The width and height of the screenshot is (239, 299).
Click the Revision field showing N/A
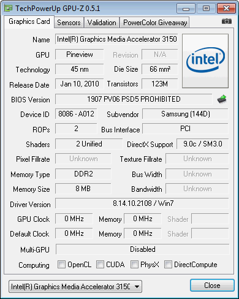160,55
